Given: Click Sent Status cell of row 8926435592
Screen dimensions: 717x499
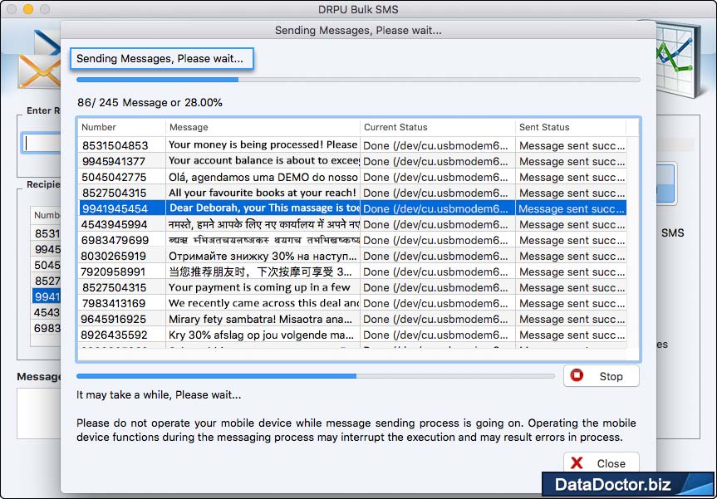Looking at the screenshot, I should [x=572, y=335].
